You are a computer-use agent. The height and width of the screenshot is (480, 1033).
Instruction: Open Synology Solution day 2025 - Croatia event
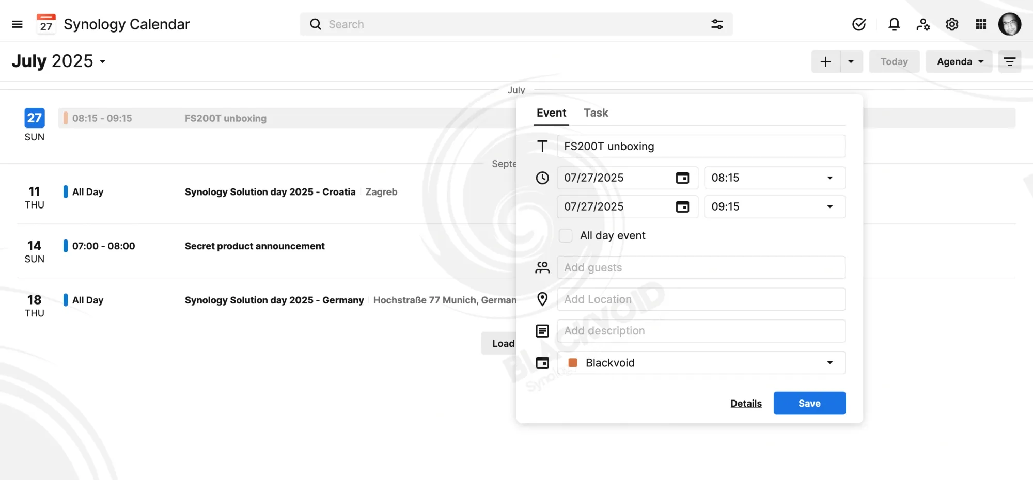pyautogui.click(x=270, y=192)
